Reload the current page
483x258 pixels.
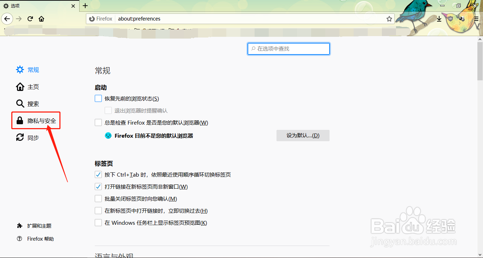[30, 19]
